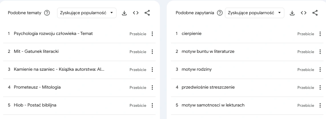Show help for Podobne tematy

coord(47,13)
